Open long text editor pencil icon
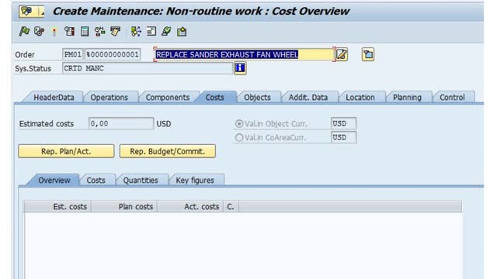The width and height of the screenshot is (497, 279). tap(342, 54)
